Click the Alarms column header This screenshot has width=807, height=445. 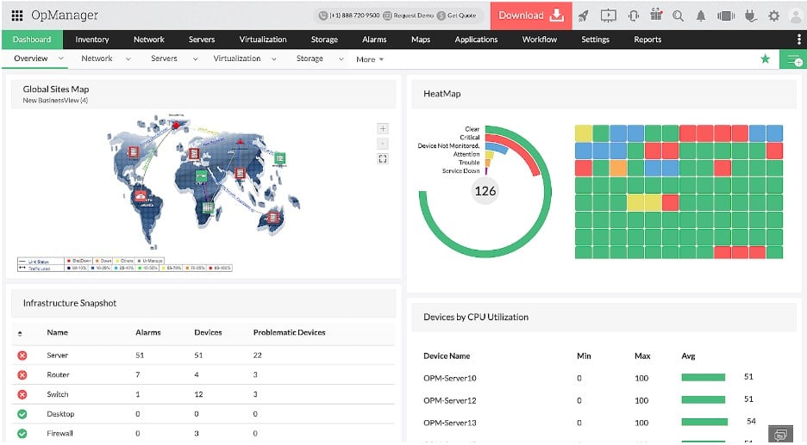(148, 333)
